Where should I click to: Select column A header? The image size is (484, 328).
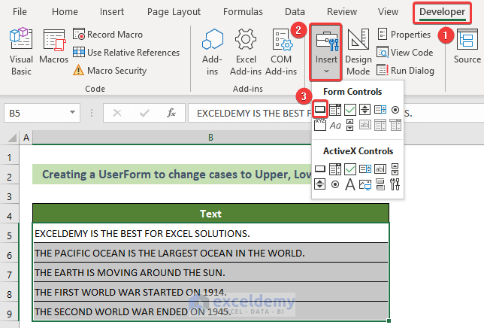pos(26,138)
